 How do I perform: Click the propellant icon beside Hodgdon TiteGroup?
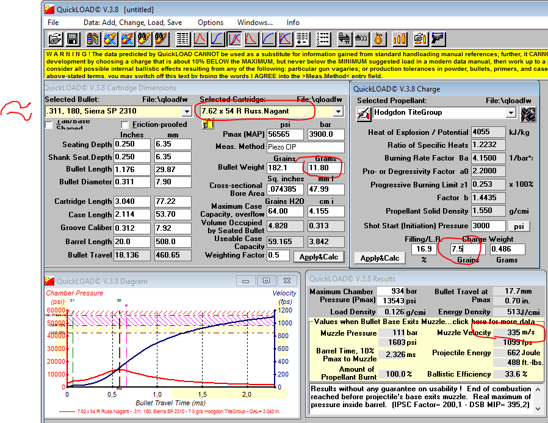(364, 114)
